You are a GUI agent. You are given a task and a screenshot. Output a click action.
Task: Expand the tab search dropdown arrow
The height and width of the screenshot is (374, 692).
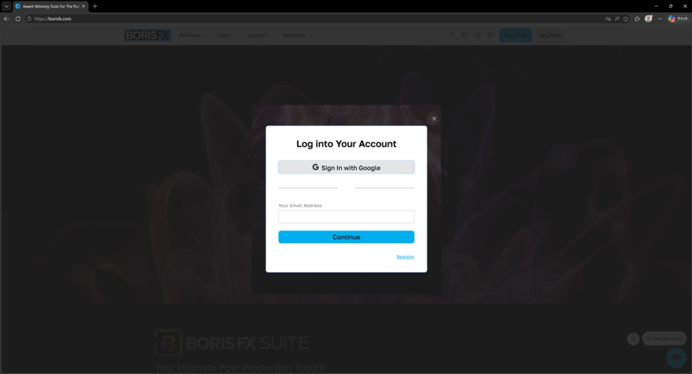tap(6, 6)
